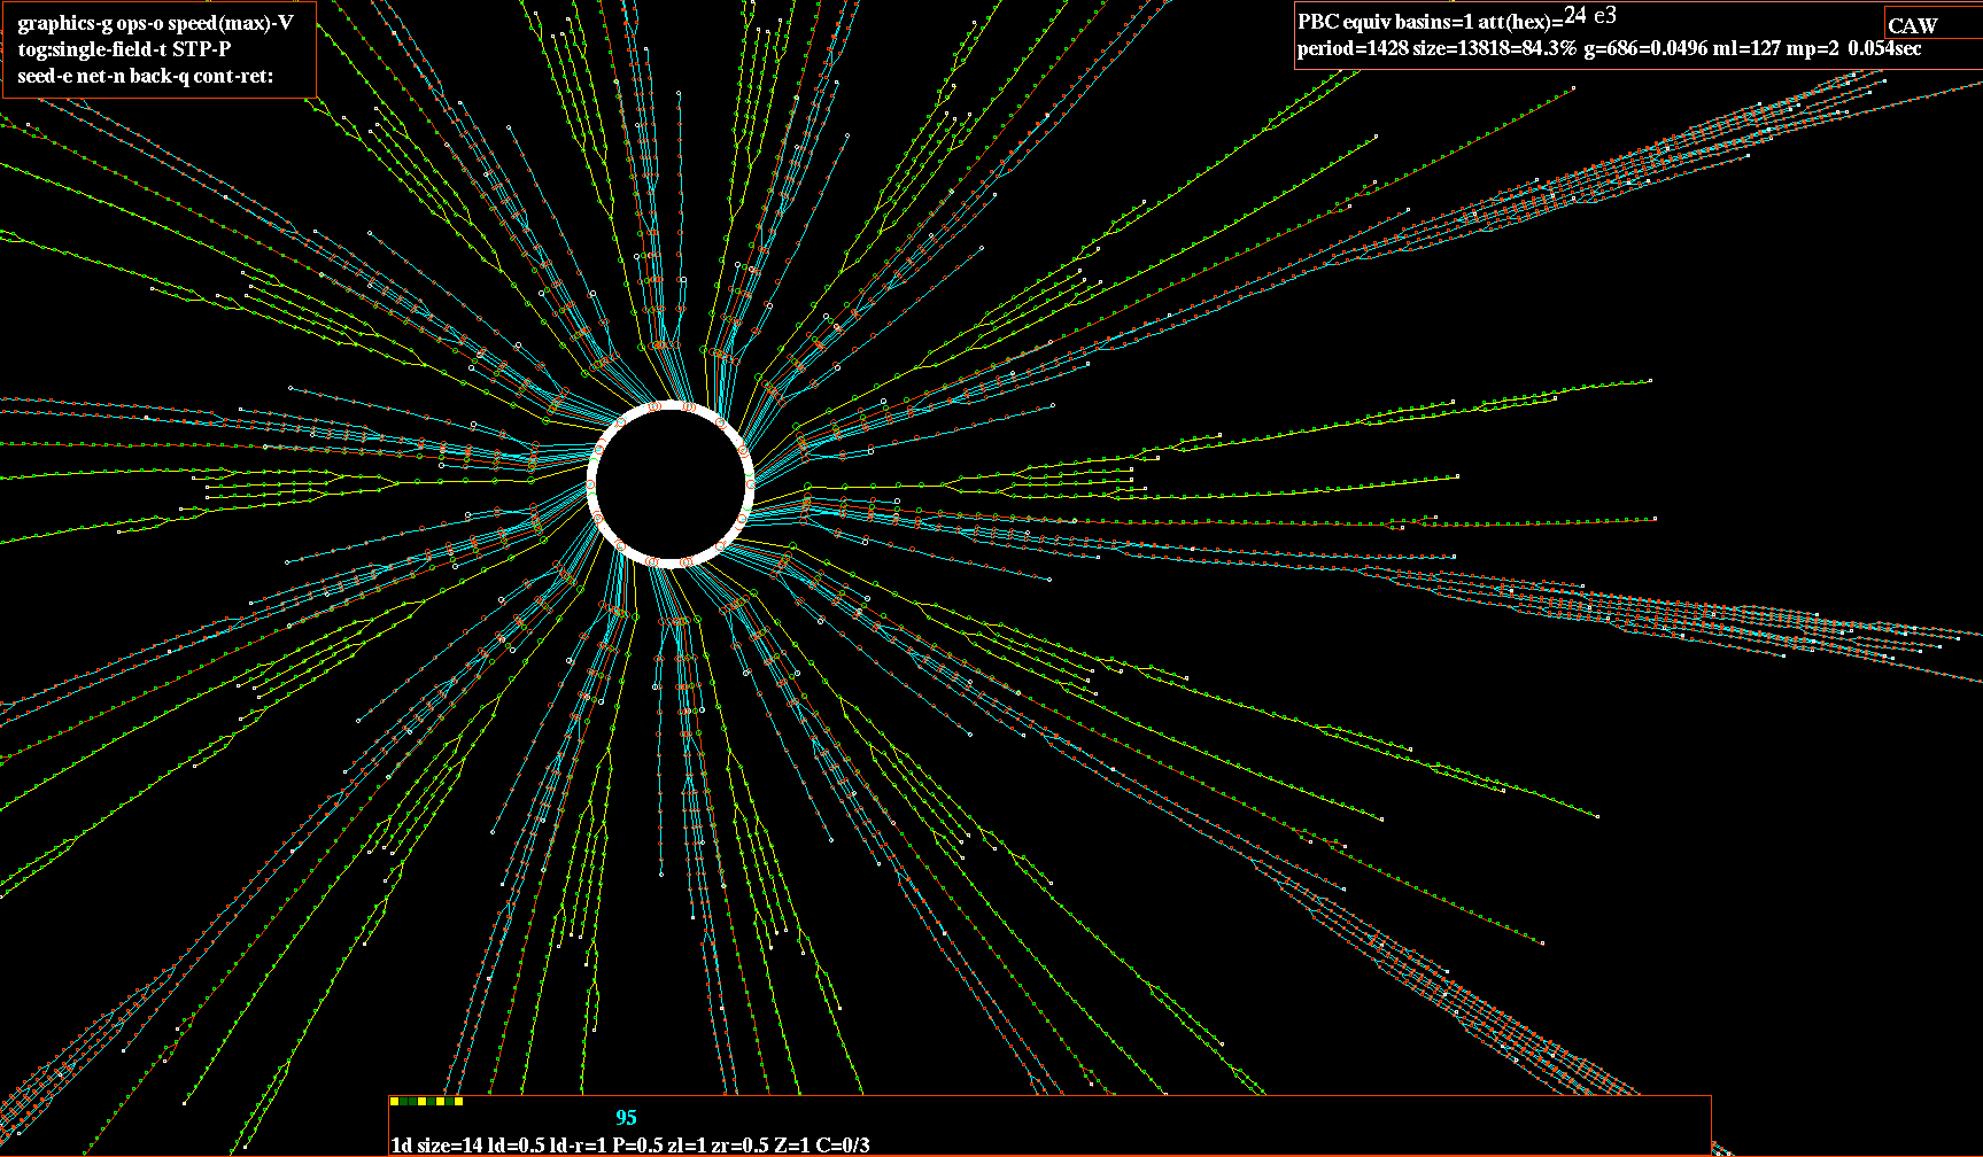Click the first dark green seed cell
The height and width of the screenshot is (1157, 1983).
click(x=404, y=1102)
